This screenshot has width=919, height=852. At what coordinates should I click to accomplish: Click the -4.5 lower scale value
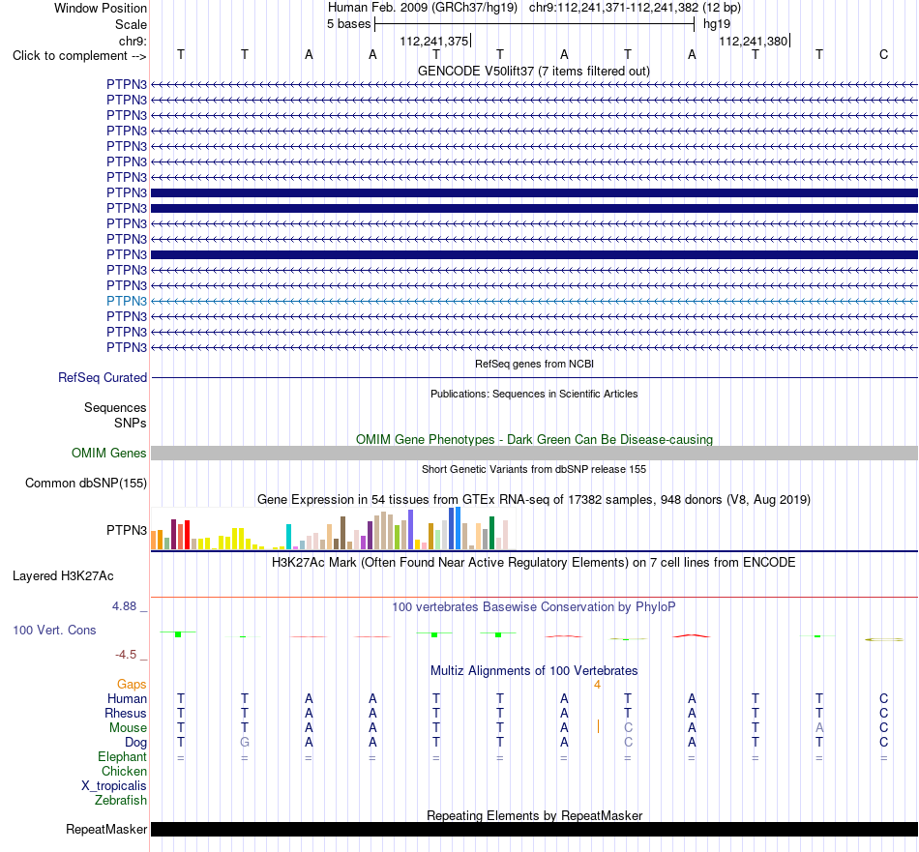tap(126, 655)
